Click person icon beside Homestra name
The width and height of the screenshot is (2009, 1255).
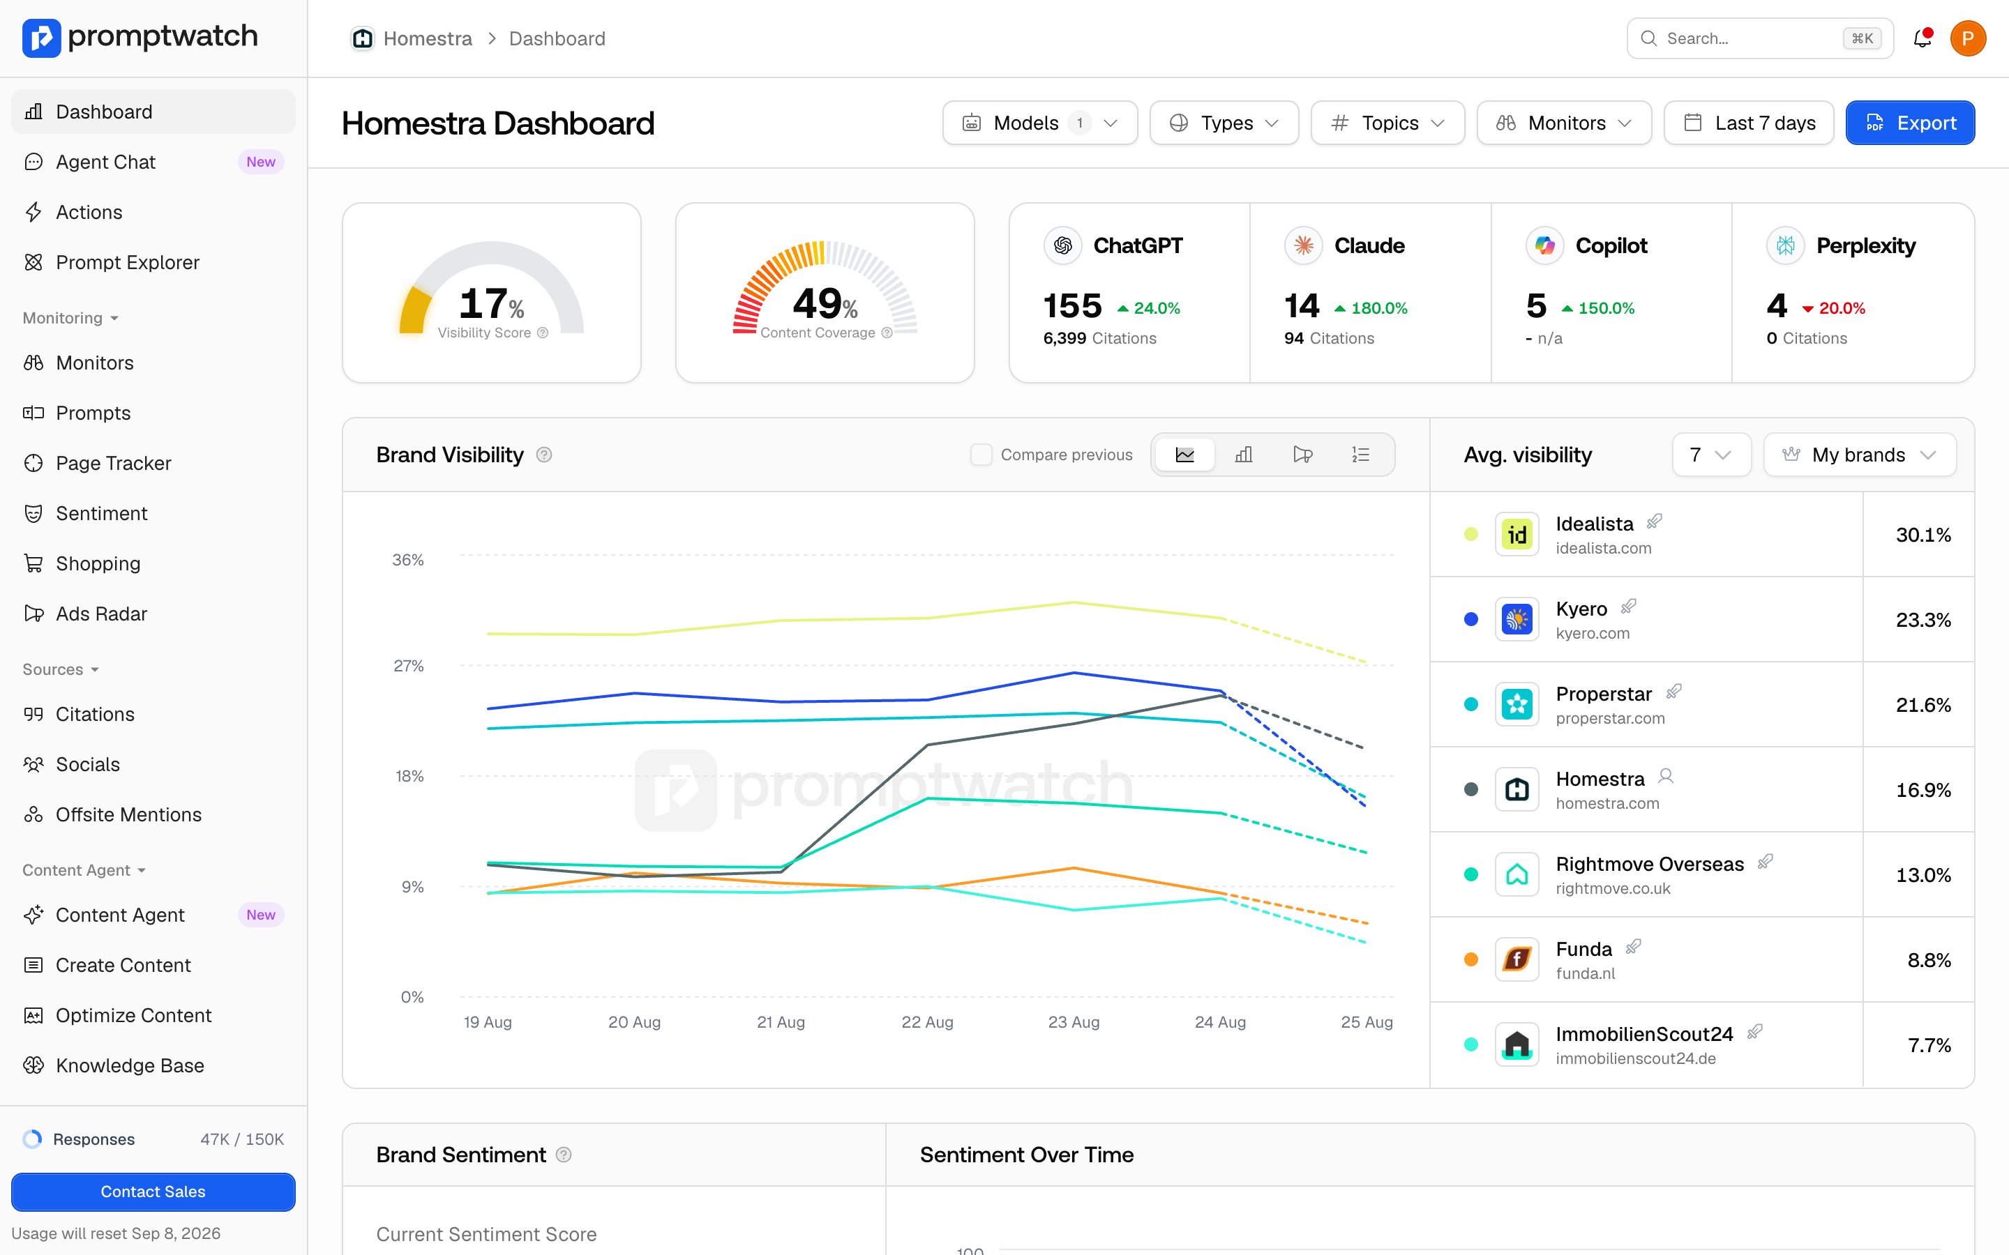(1665, 776)
